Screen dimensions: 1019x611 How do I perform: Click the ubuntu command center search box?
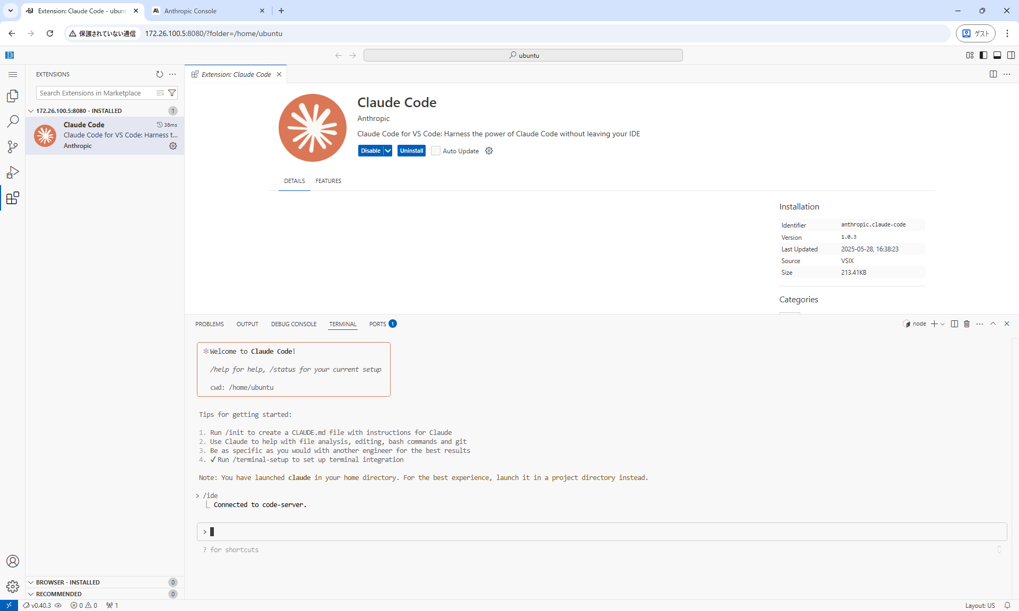523,55
